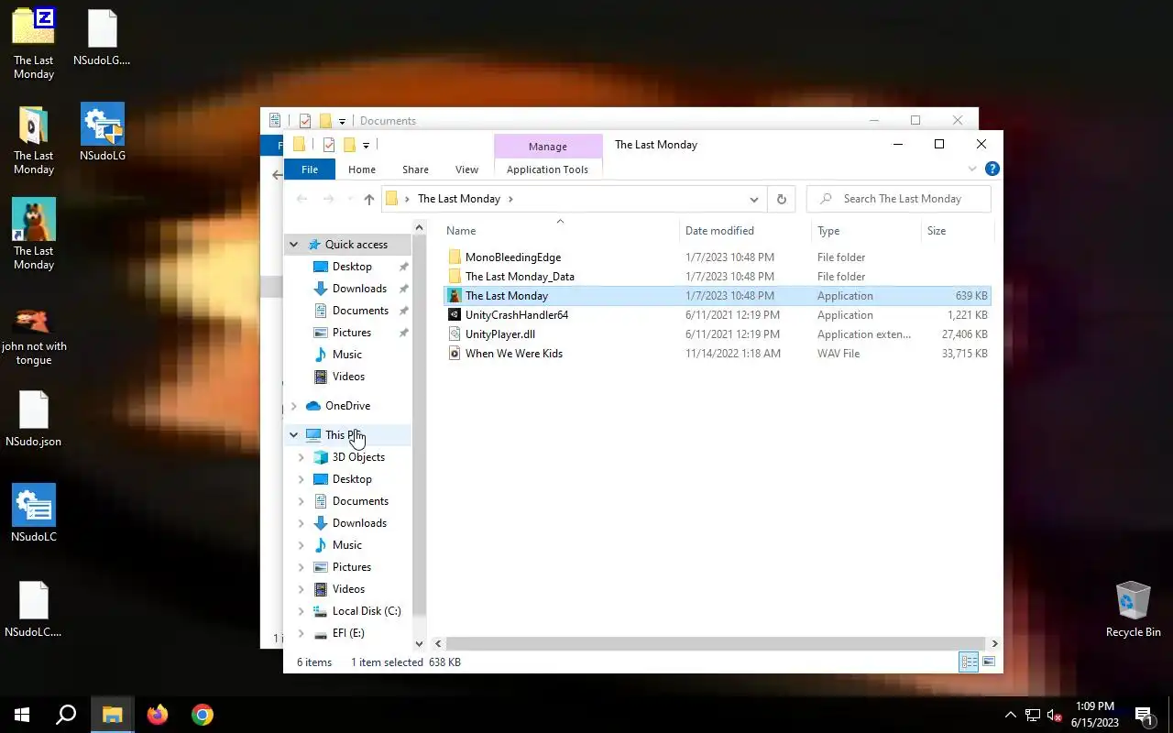Switch to details view layout icon
Viewport: 1173px width, 733px height.
point(969,662)
